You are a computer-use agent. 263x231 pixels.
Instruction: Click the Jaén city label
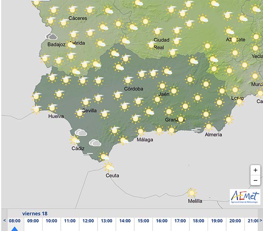point(164,94)
